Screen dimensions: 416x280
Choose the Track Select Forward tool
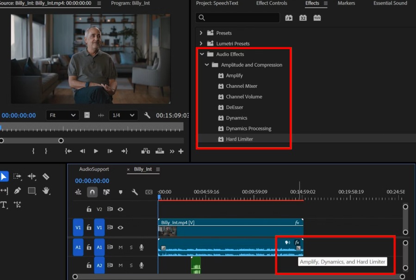coord(17,176)
